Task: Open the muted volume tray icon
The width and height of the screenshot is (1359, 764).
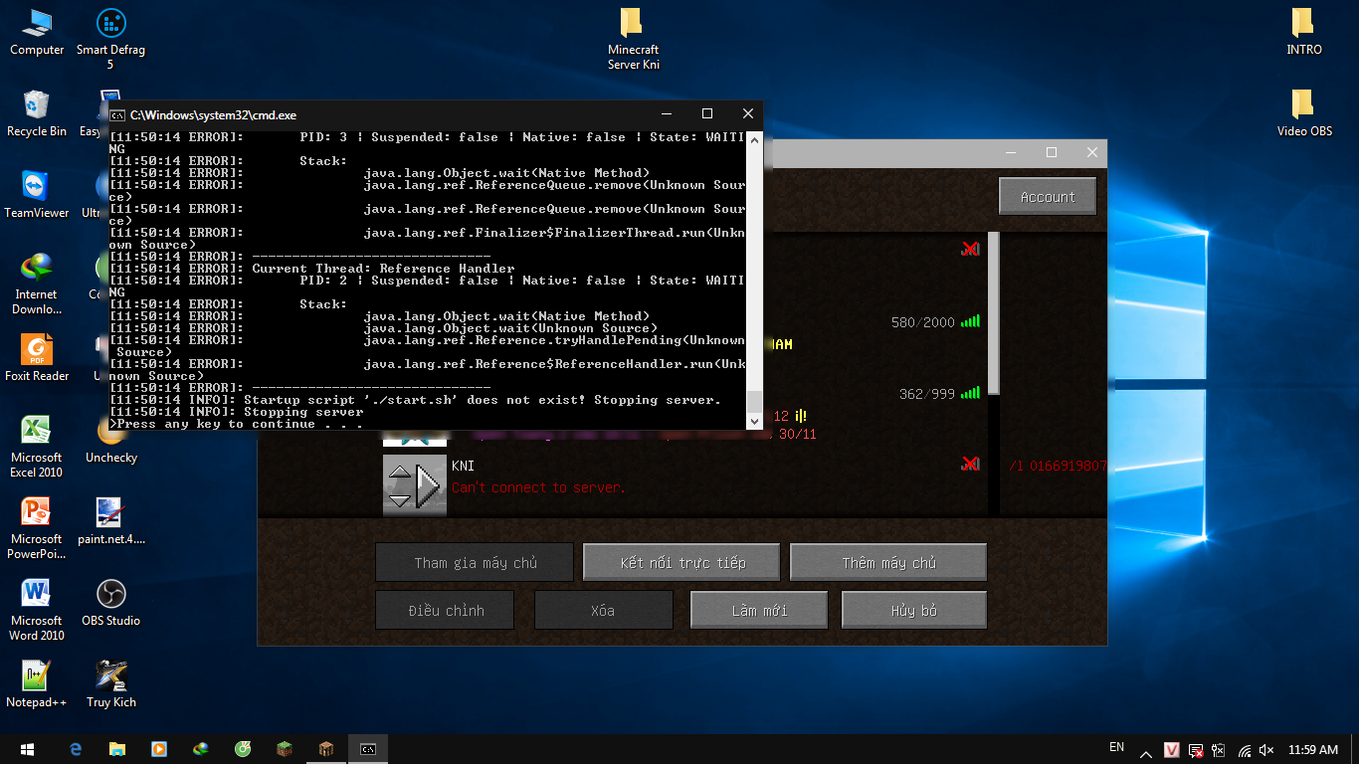Action: point(1266,750)
